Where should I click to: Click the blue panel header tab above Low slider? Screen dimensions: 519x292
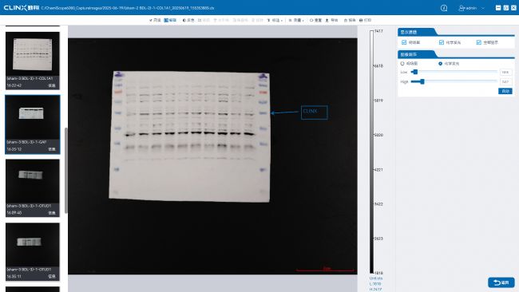[x=416, y=54]
